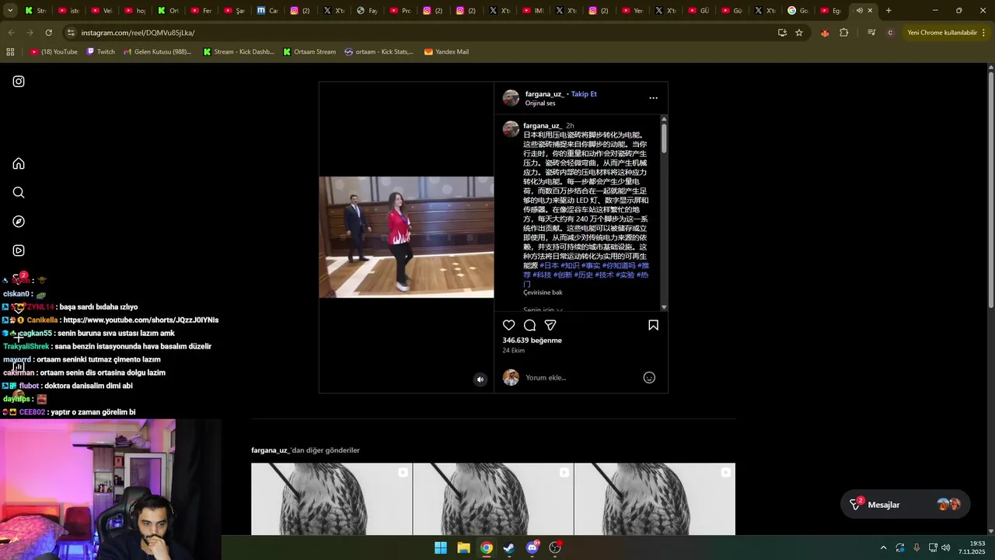Open Windows Start menu
Viewport: 995px width, 560px height.
coord(441,548)
